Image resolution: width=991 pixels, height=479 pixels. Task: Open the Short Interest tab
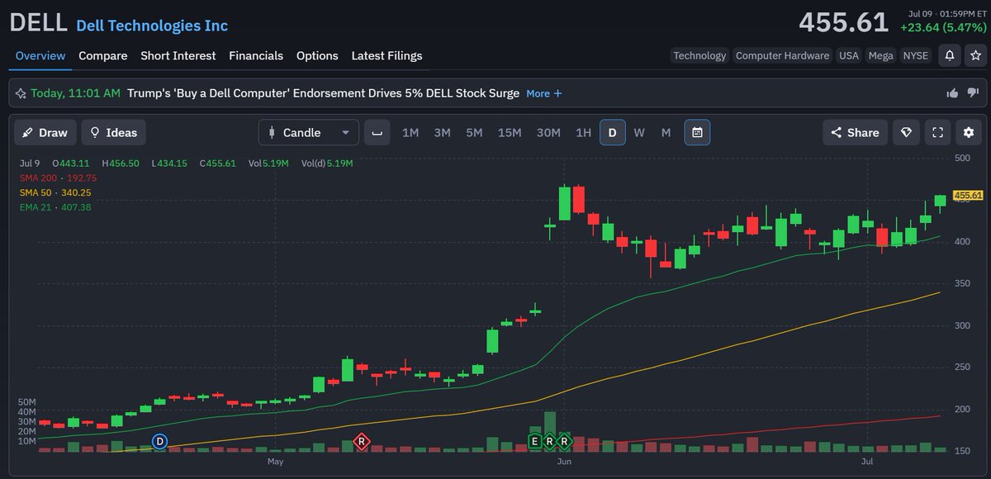(178, 56)
